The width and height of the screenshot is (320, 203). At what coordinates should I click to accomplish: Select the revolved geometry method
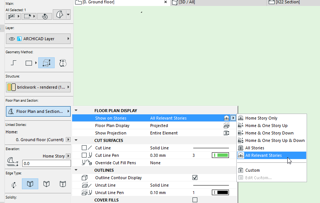[63, 63]
